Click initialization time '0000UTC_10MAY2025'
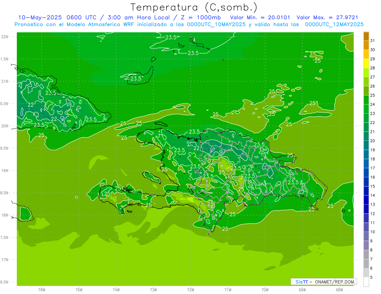The height and width of the screenshot is (294, 381). click(216, 24)
